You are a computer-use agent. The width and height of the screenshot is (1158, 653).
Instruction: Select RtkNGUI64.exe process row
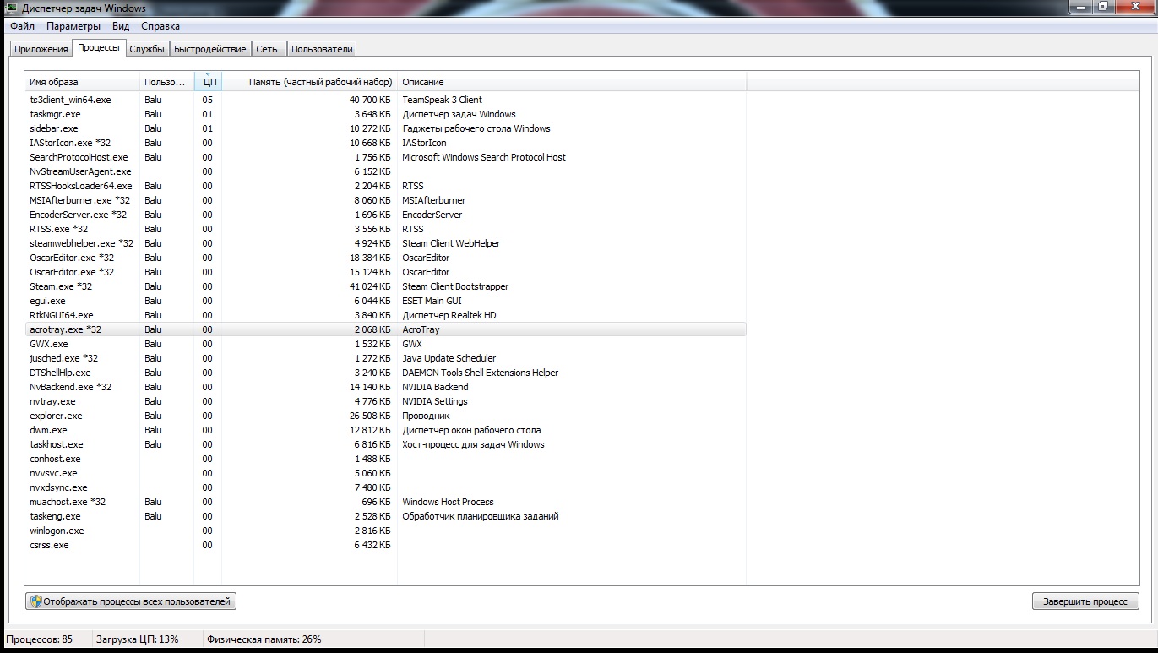coord(386,315)
